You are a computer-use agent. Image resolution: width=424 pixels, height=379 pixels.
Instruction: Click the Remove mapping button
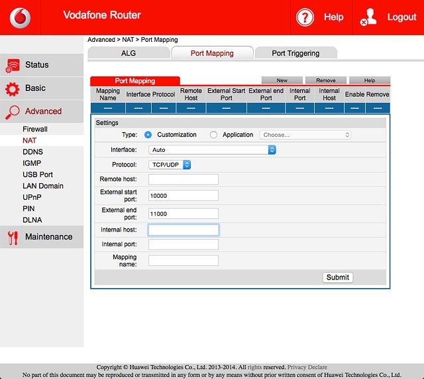click(326, 80)
